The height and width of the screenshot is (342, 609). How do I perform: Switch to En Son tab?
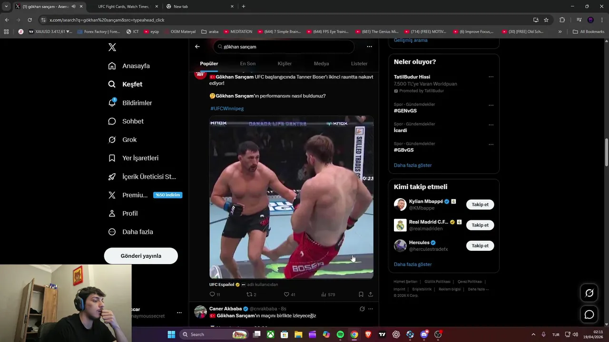point(247,64)
